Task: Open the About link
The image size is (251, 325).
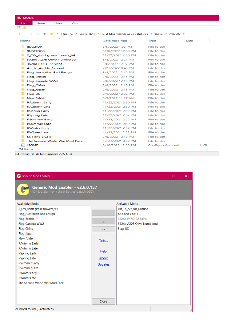Action: [103, 258]
